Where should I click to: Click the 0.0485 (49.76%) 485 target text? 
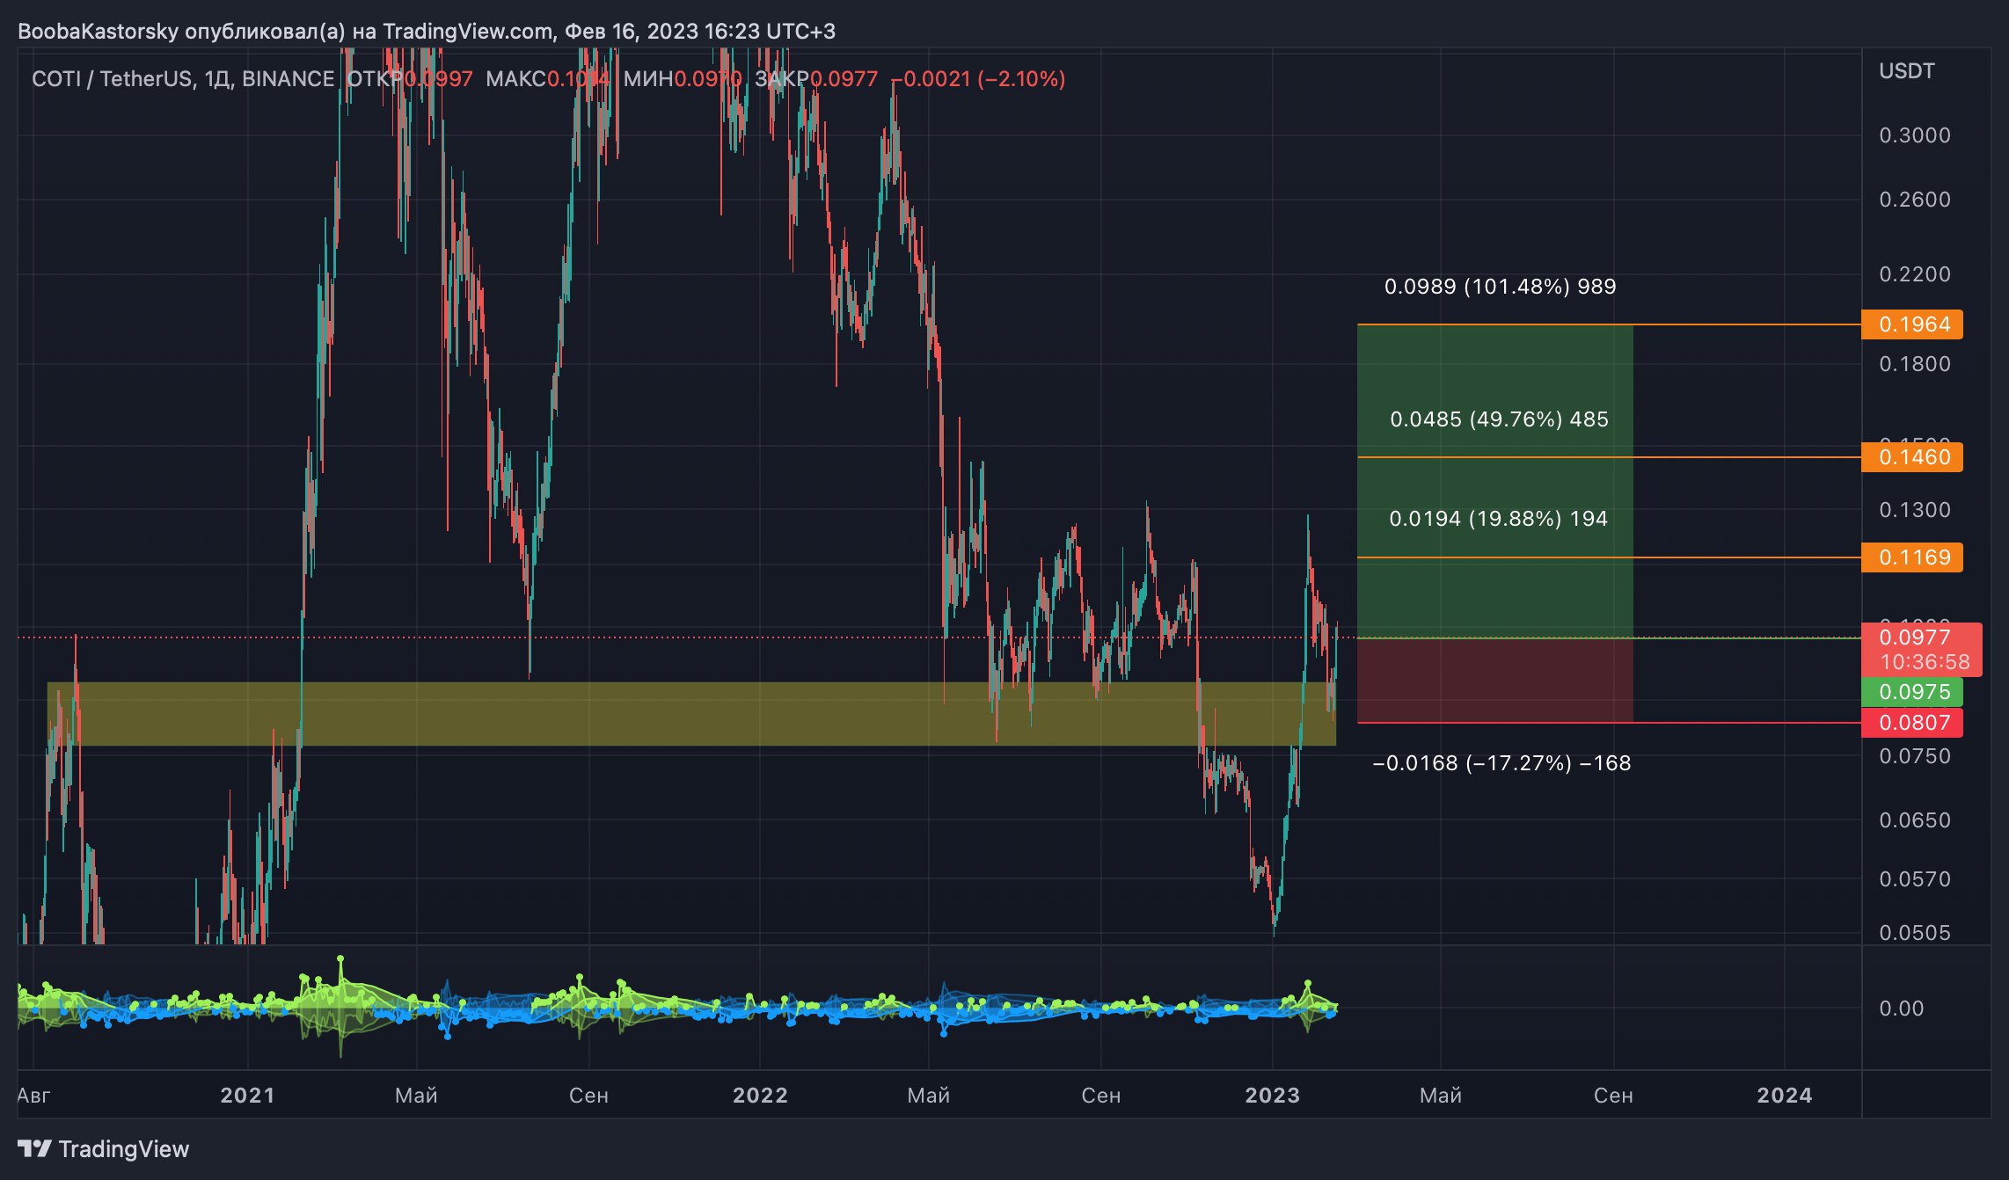click(1499, 419)
